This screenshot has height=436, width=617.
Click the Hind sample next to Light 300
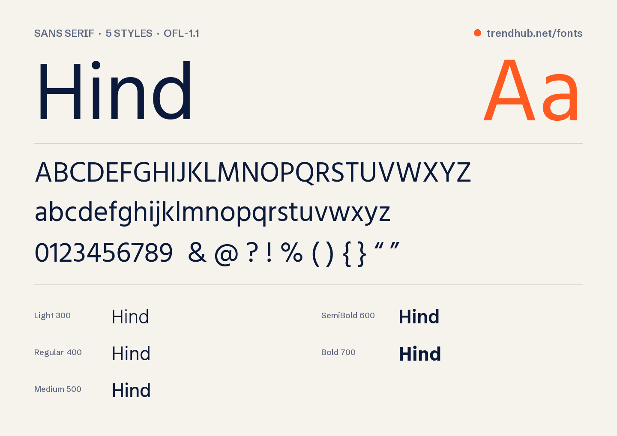click(x=130, y=317)
